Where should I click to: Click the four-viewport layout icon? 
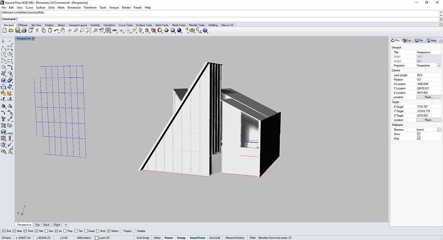(108, 30)
